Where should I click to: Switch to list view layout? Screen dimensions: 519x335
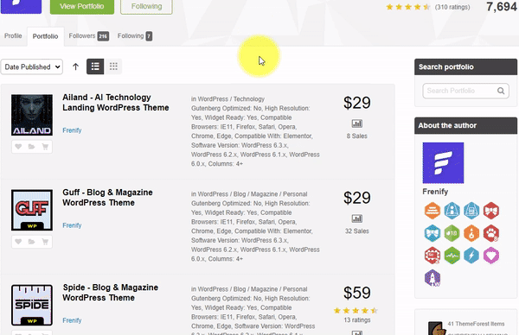pos(95,66)
